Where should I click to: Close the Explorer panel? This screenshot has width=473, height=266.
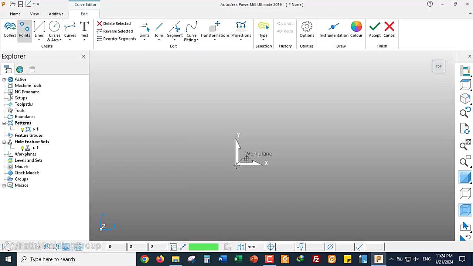84,56
